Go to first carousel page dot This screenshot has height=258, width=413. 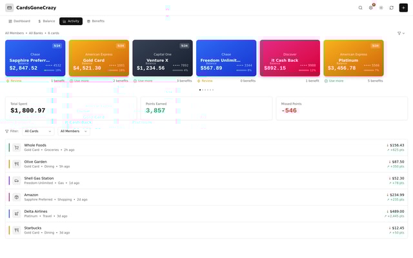(200, 90)
